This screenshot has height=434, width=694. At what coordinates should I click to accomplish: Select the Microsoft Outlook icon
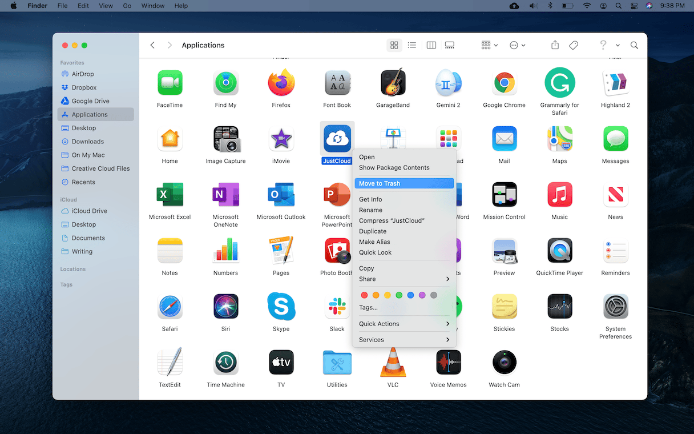coord(281,195)
